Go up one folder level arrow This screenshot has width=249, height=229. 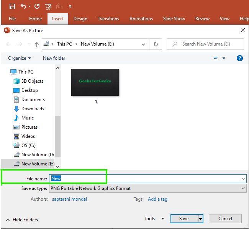[x=37, y=44]
